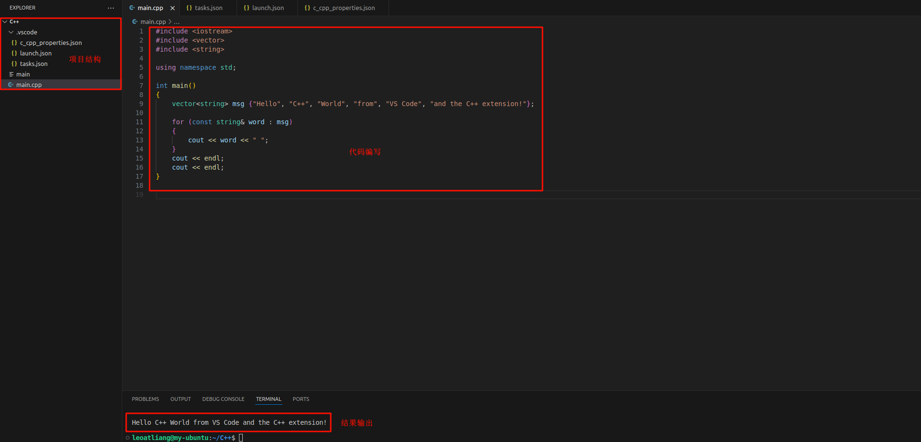Image resolution: width=921 pixels, height=442 pixels.
Task: Open the PORTS panel tab
Action: (301, 399)
